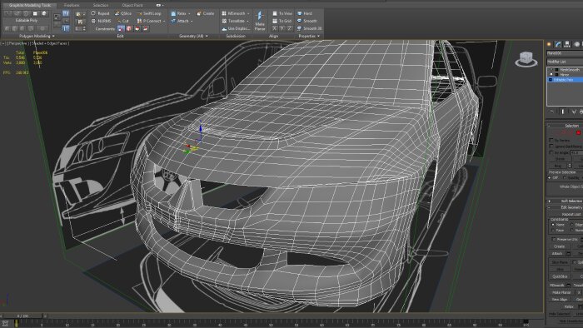Screen dimensions: 583x328
Task: Open the Graphite Modeling Tools tab
Action: point(30,5)
